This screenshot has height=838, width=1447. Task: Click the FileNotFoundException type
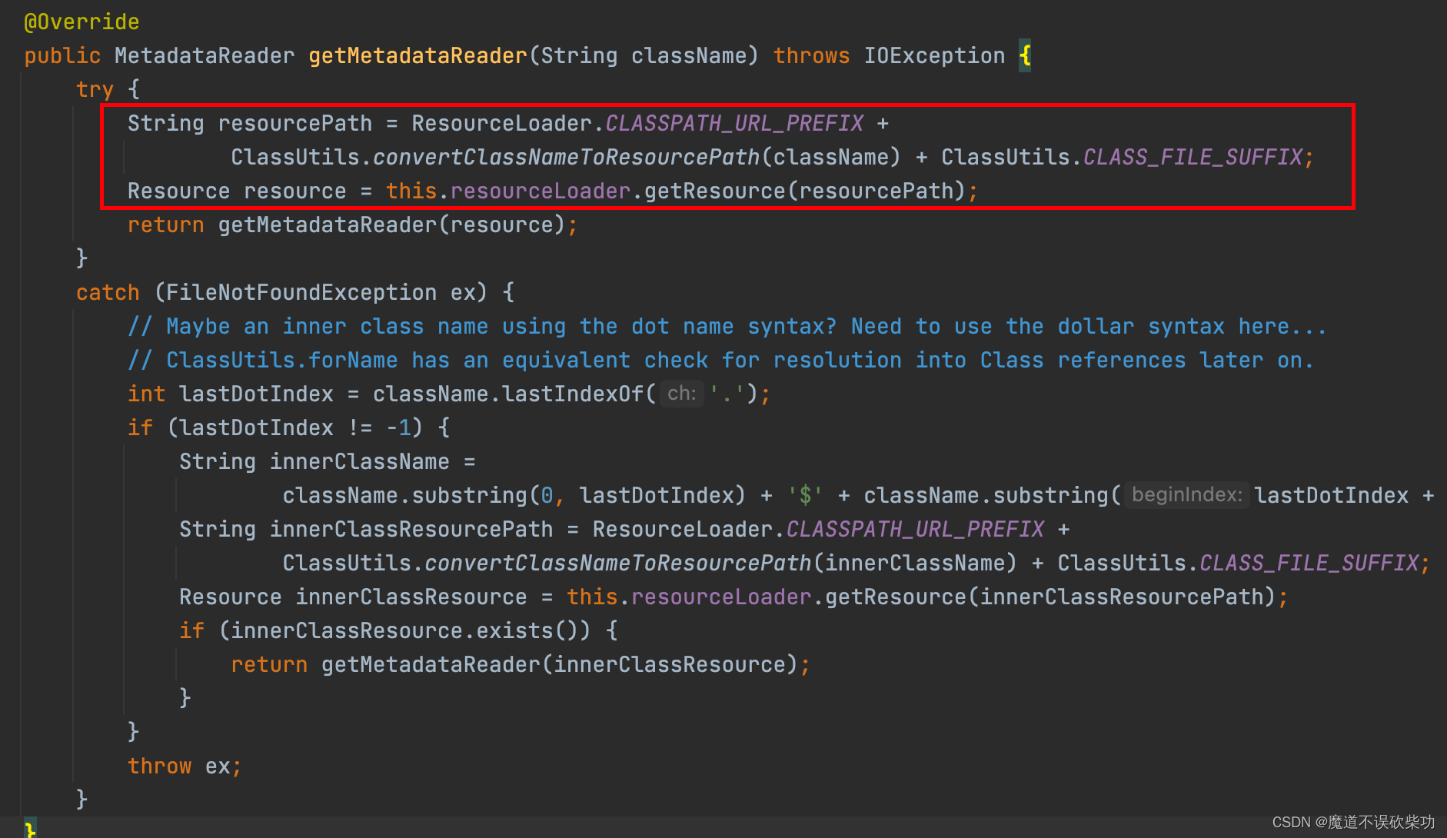[301, 292]
